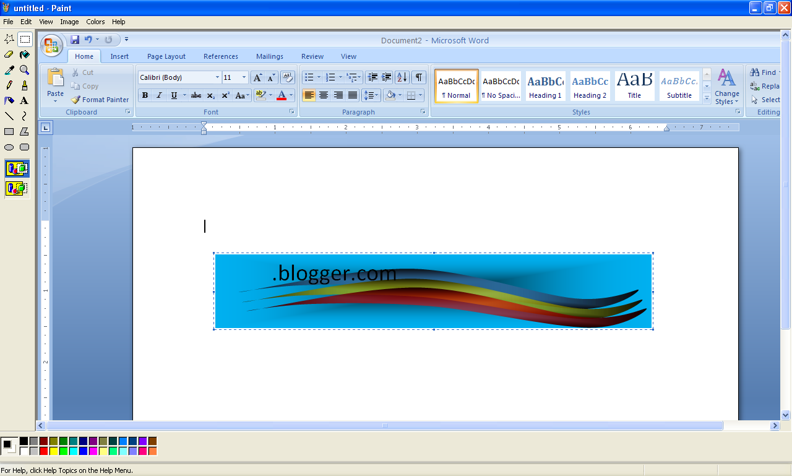
Task: Click the Increase Indent icon in Word ribbon
Action: 387,77
